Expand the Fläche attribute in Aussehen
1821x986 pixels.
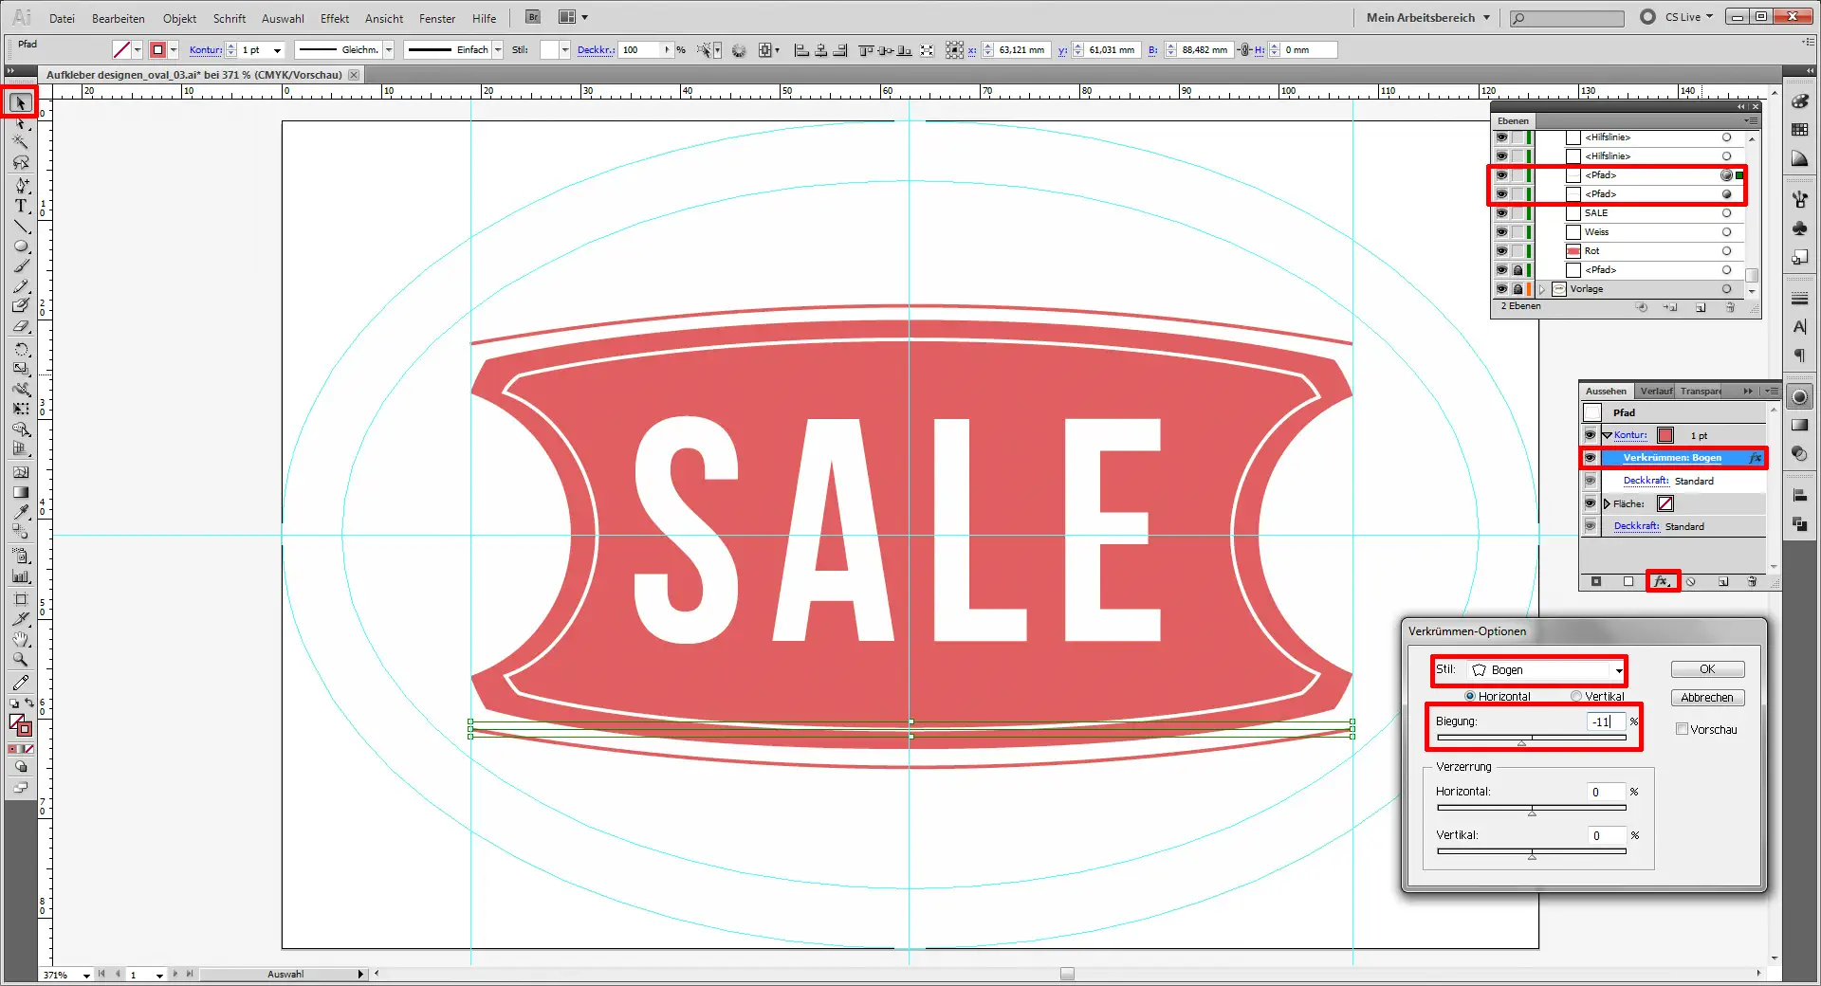point(1607,503)
